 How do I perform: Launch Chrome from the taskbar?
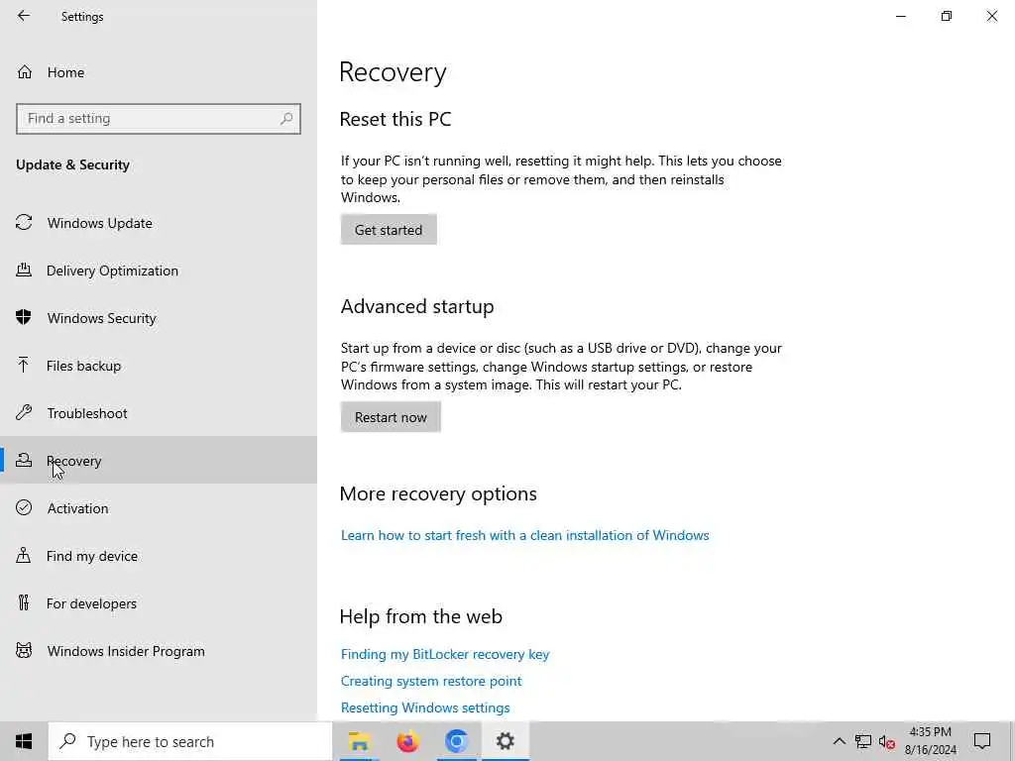[x=456, y=741]
